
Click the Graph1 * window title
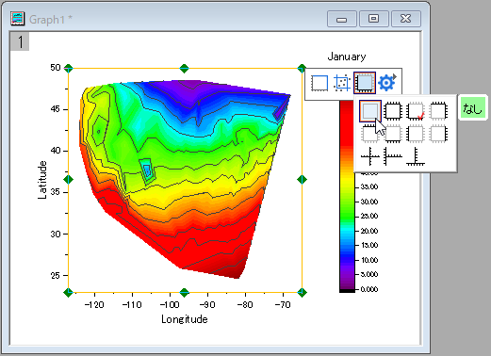tap(51, 20)
